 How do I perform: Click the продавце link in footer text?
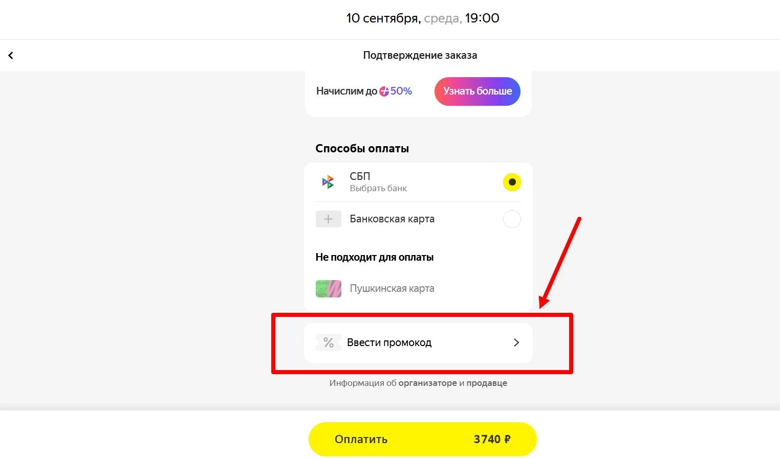487,382
